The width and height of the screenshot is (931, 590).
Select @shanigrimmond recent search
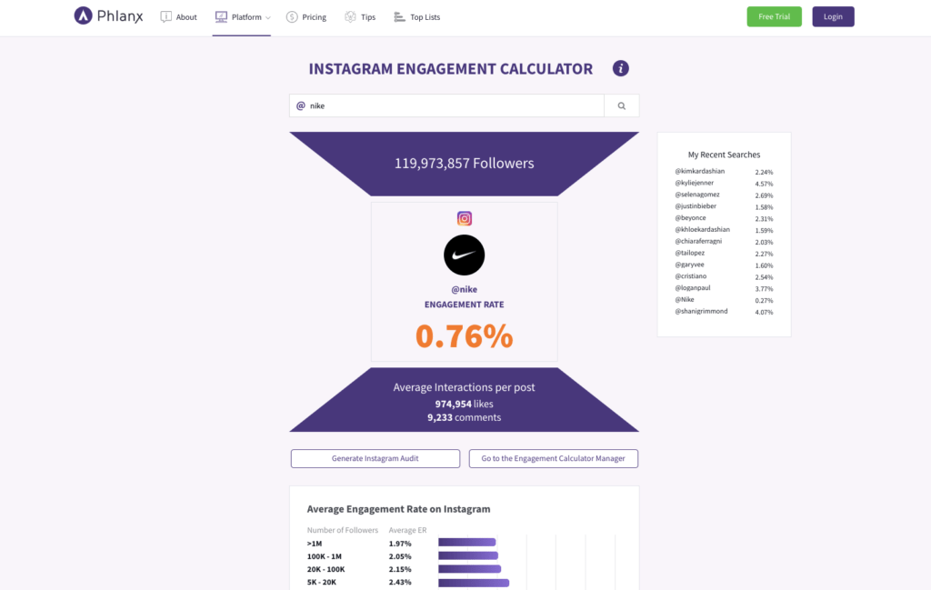701,311
